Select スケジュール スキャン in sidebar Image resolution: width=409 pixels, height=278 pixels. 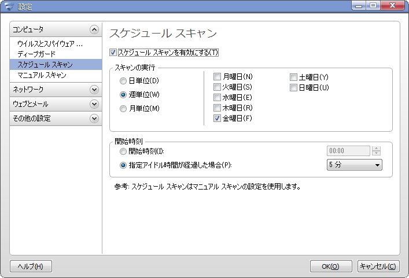point(56,64)
